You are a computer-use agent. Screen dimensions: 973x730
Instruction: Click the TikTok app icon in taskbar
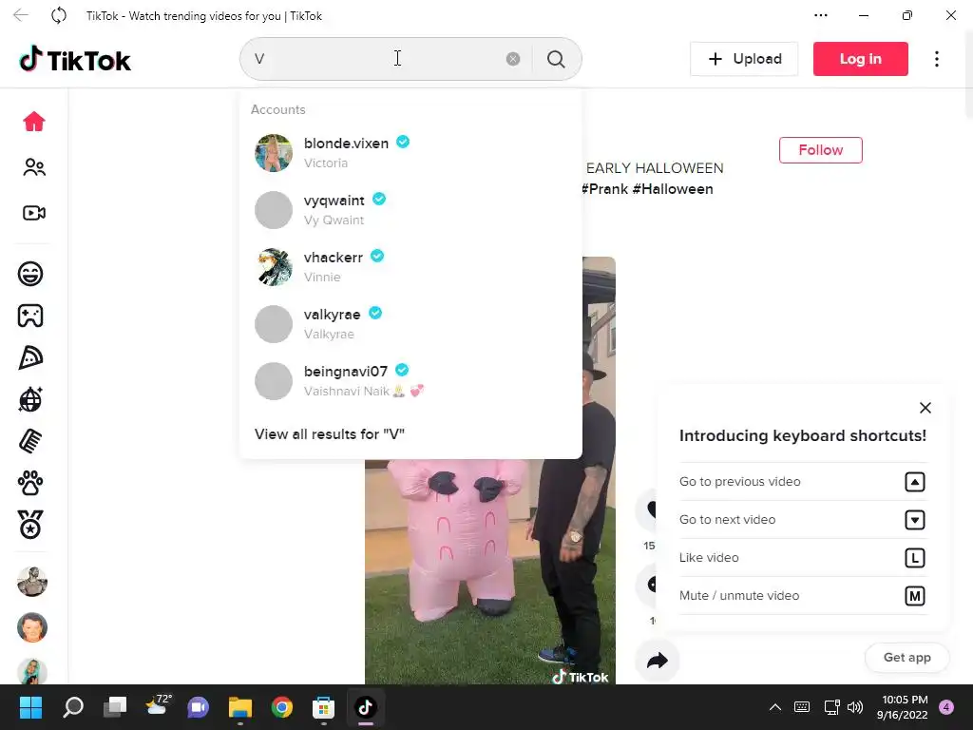(366, 707)
